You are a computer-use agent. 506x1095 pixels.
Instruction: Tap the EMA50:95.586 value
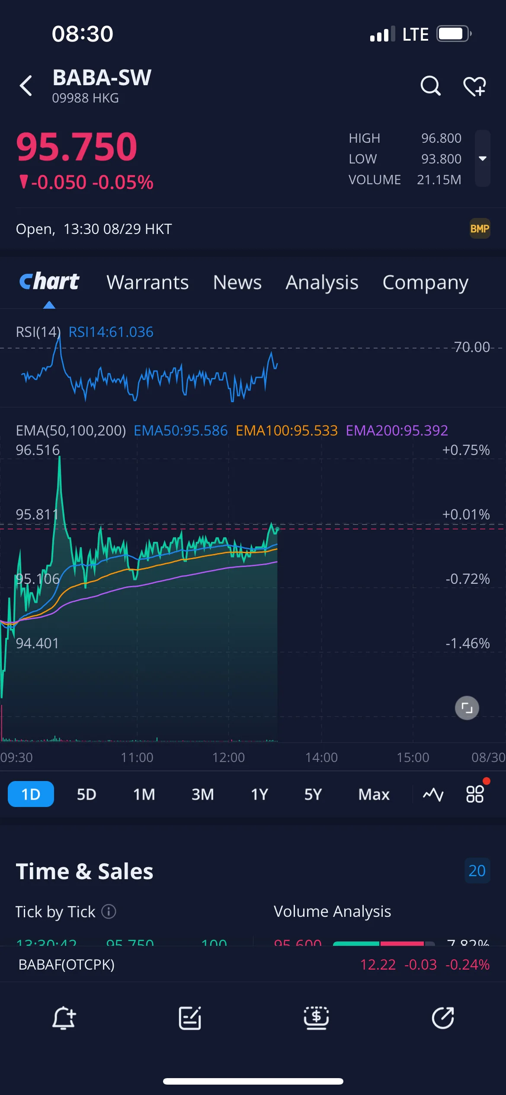pyautogui.click(x=181, y=430)
